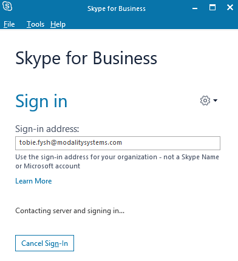Click the Cancel Sign-In button
Image resolution: width=238 pixels, height=261 pixels.
[x=44, y=243]
